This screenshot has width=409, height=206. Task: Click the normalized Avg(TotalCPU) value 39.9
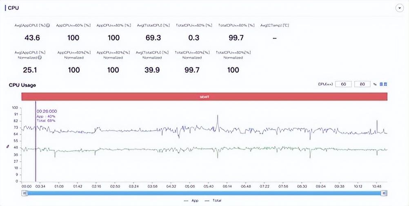pyautogui.click(x=152, y=70)
